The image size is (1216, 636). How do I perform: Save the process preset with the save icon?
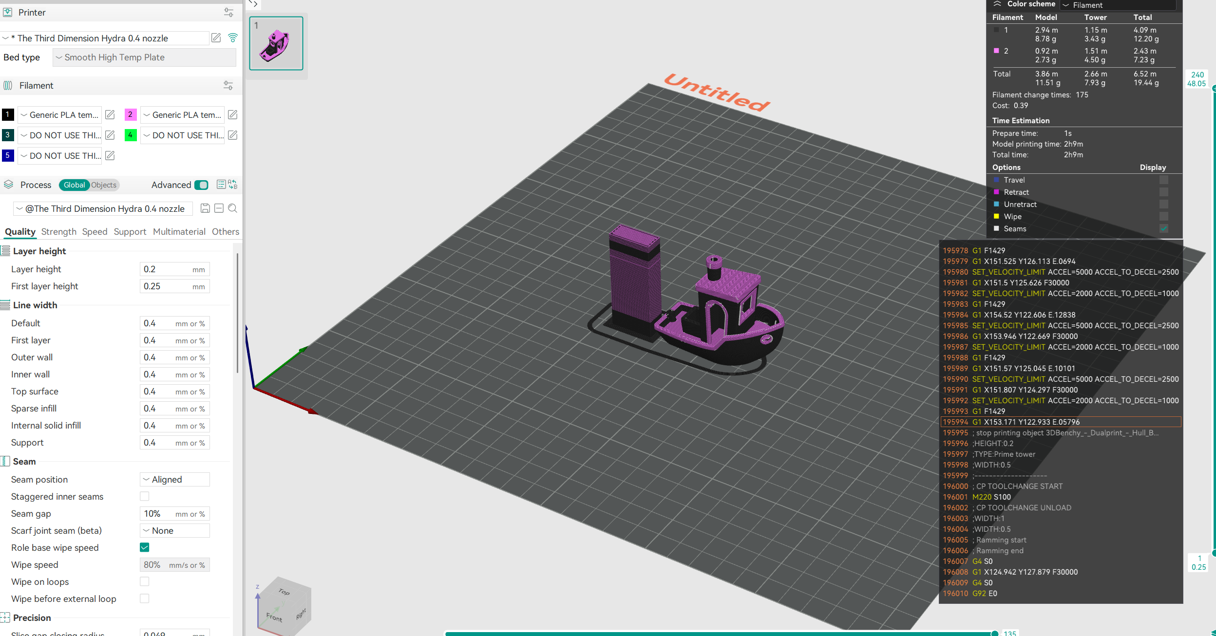[x=205, y=208]
